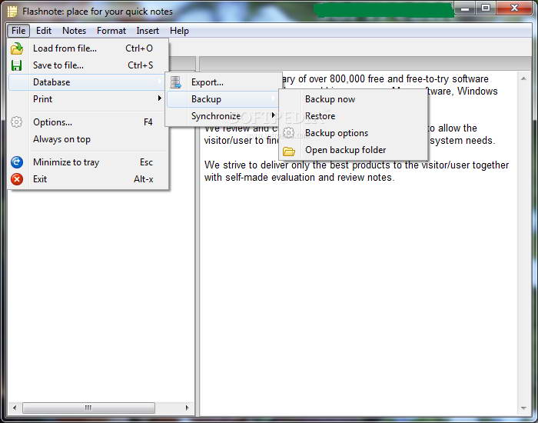This screenshot has width=538, height=423.
Task: Click the Export database icon
Action: pos(176,82)
